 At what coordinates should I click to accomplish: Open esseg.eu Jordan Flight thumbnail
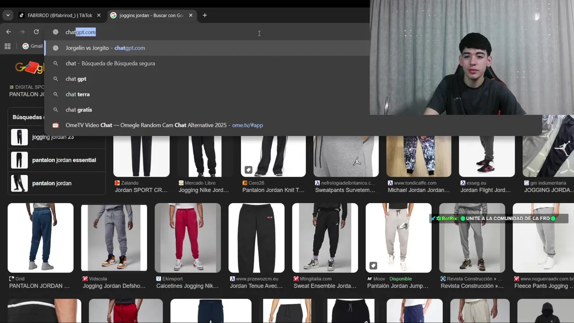487,156
